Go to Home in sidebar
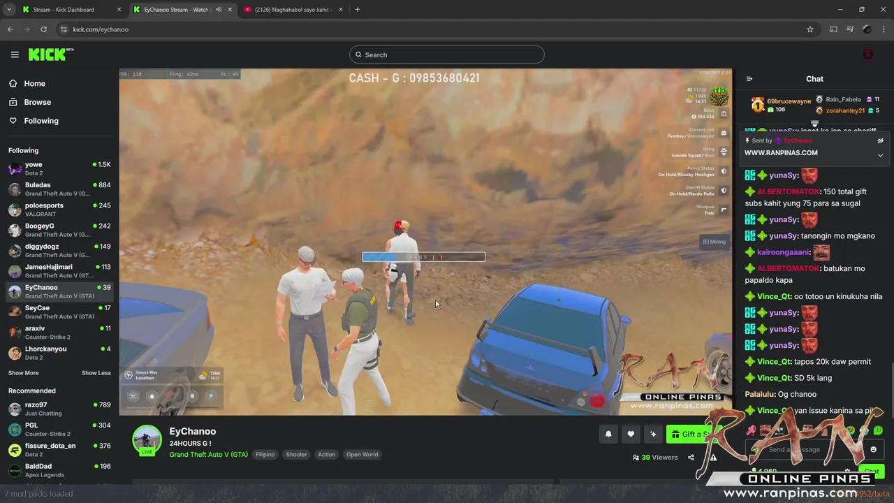The height and width of the screenshot is (503, 894). pos(34,83)
